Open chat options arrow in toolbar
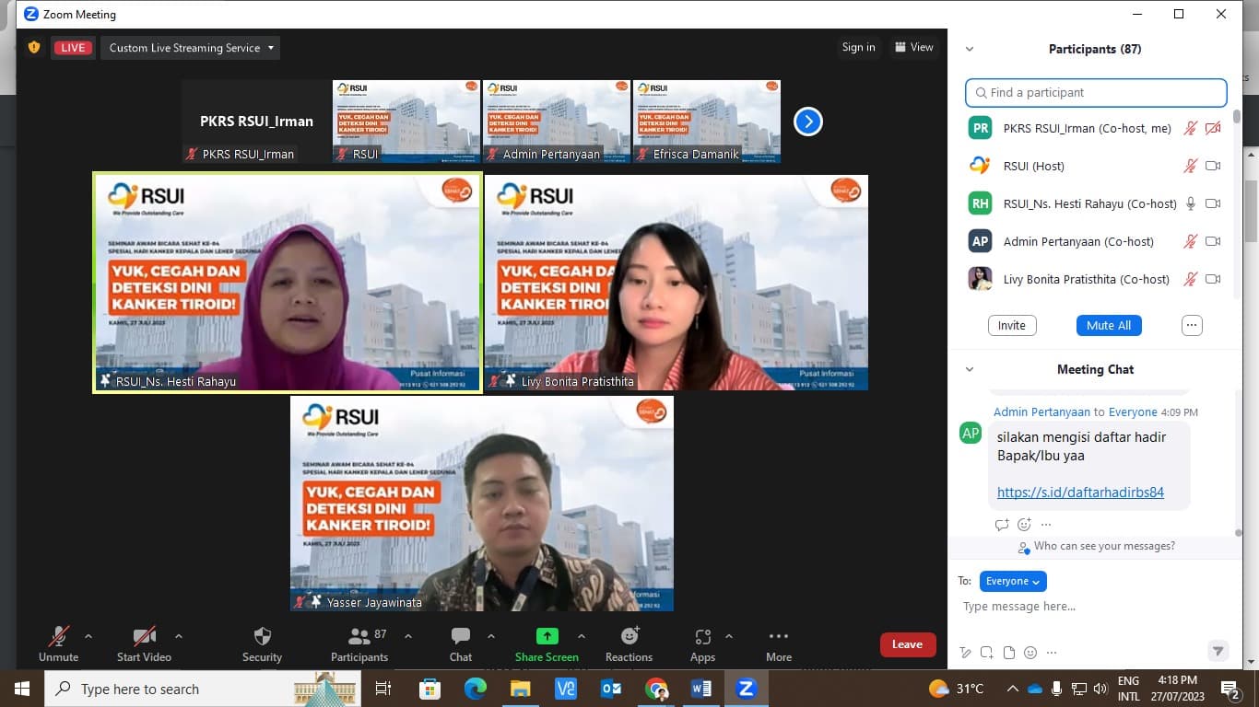 tap(491, 636)
